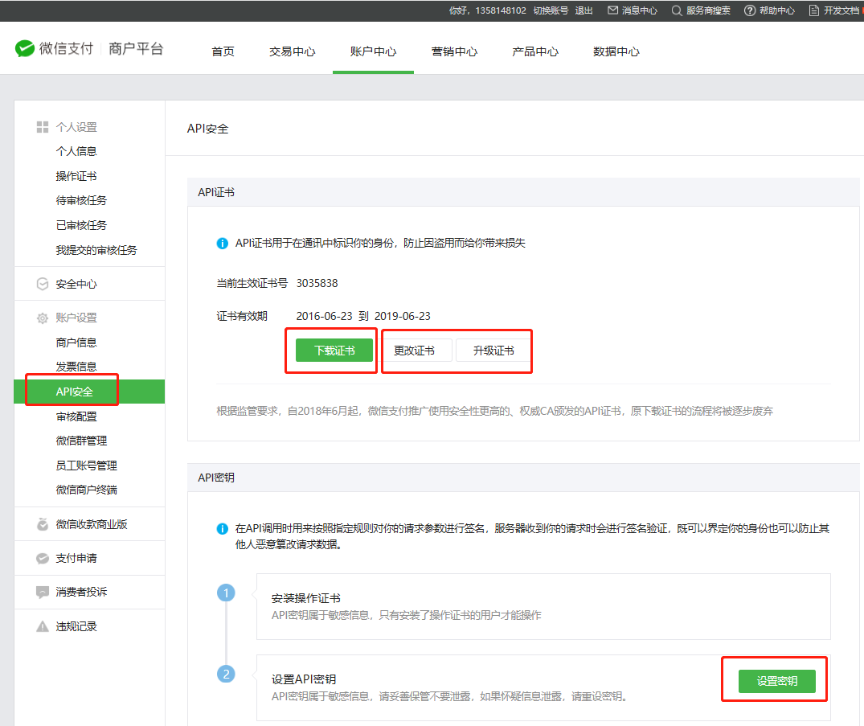Open 审核配置 in sidebar

(76, 416)
